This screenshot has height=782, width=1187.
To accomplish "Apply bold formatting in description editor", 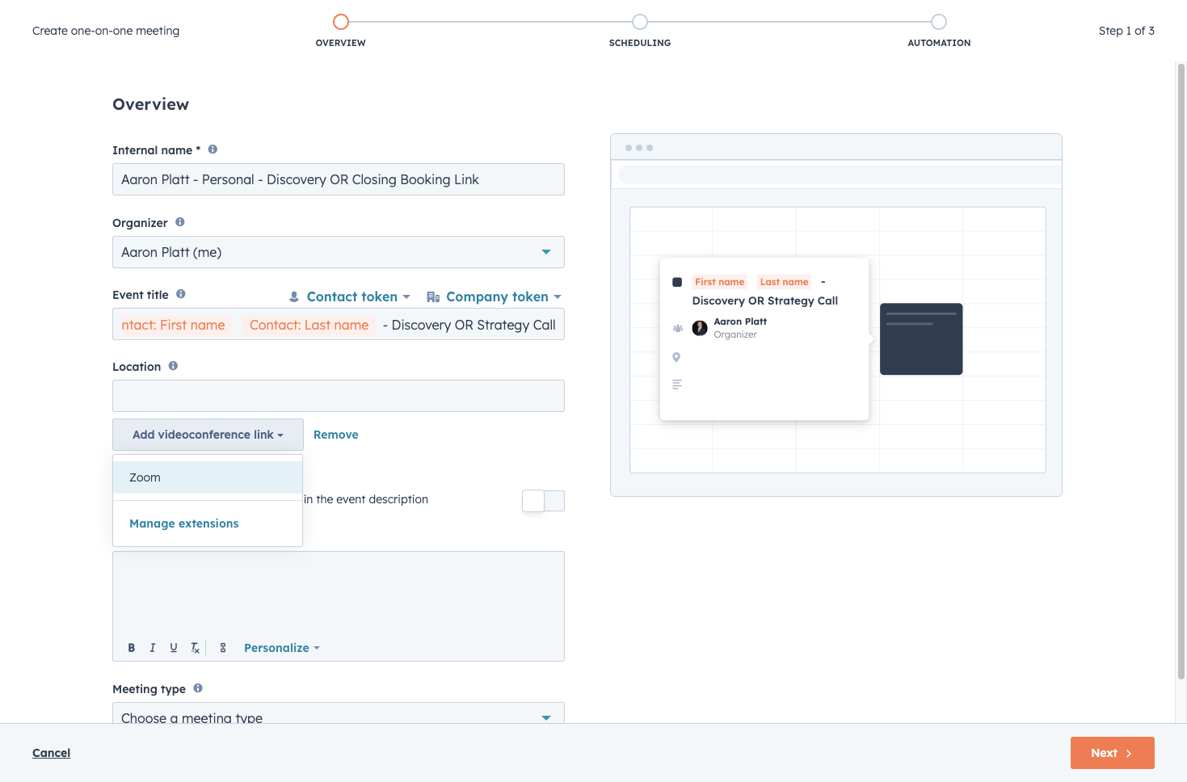I will coord(132,648).
